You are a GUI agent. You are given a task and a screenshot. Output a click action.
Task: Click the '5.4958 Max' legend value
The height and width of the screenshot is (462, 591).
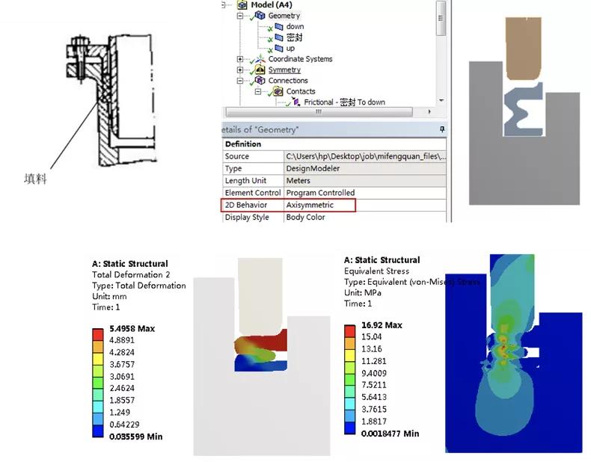[132, 329]
